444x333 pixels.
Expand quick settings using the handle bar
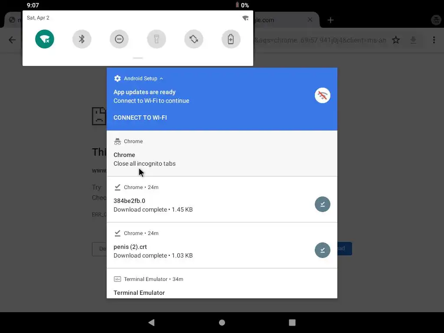pos(138,58)
